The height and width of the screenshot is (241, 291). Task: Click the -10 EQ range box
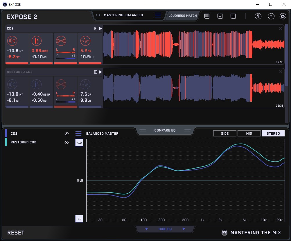coord(79,219)
